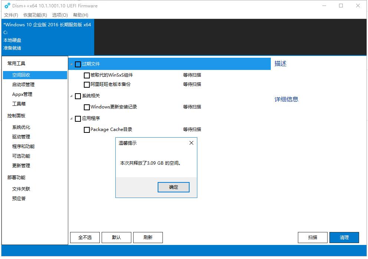The width and height of the screenshot is (368, 259).
Task: Click the 清理 button
Action: pos(344,237)
